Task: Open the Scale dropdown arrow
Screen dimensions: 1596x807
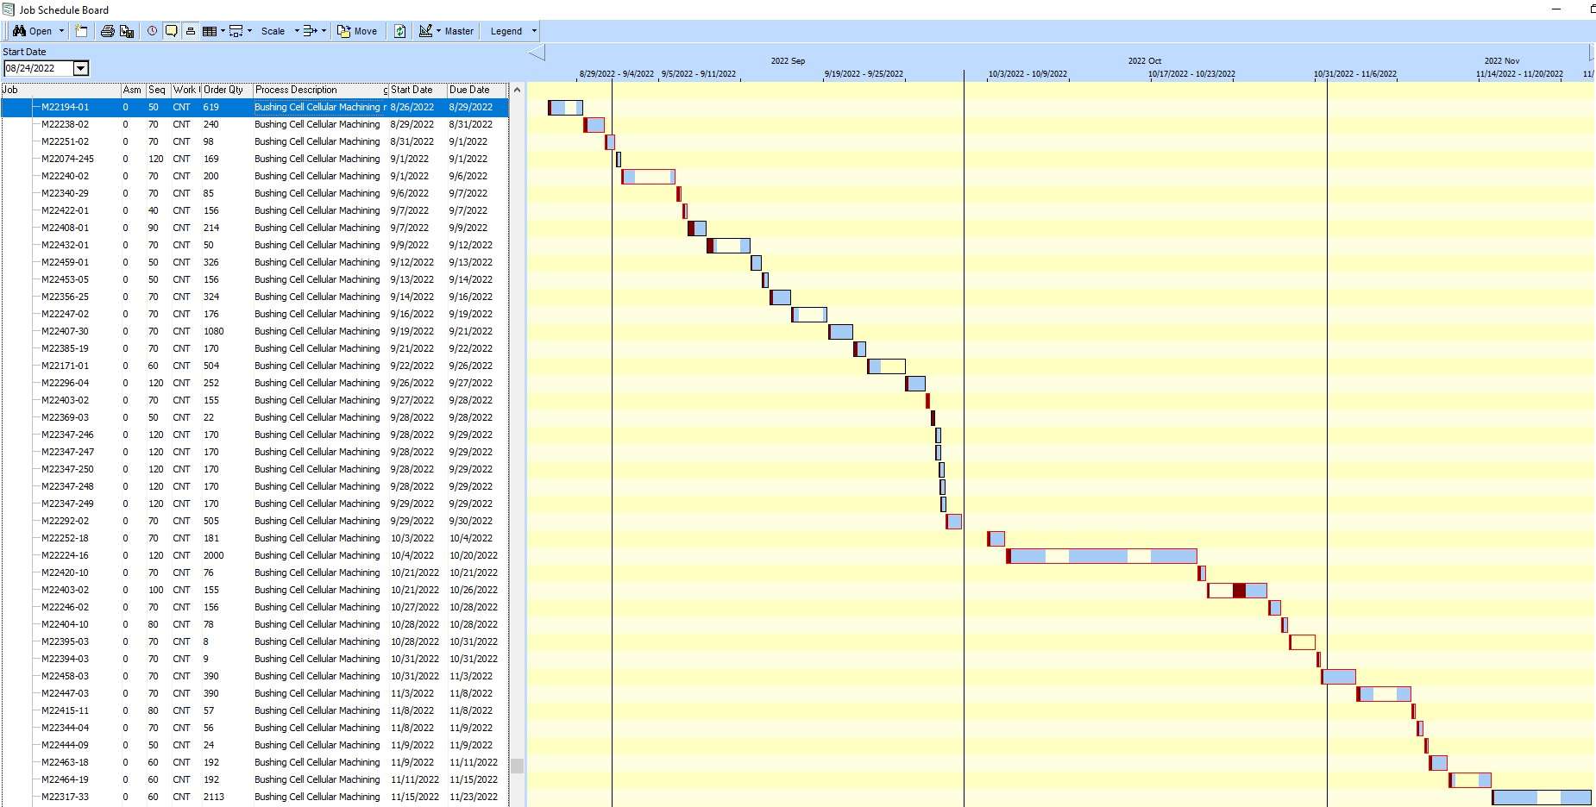Action: pyautogui.click(x=297, y=31)
